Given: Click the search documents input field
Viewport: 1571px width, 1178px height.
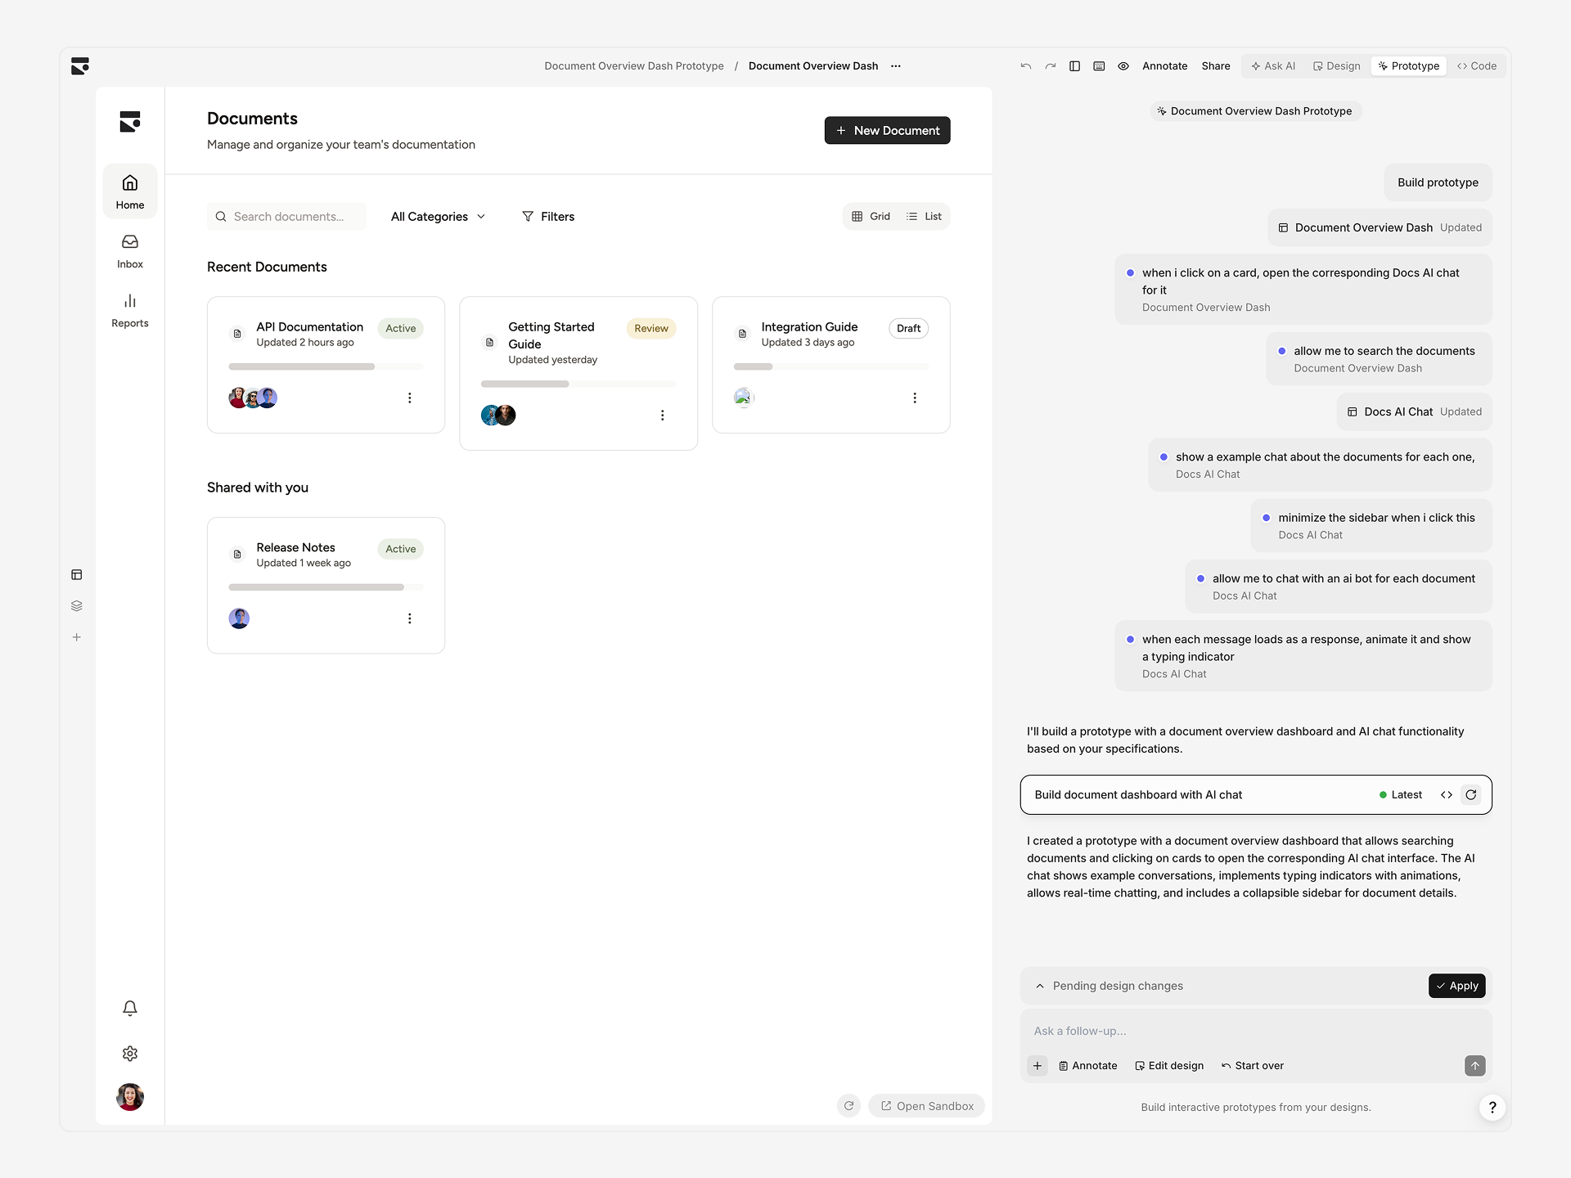Looking at the screenshot, I should point(286,216).
